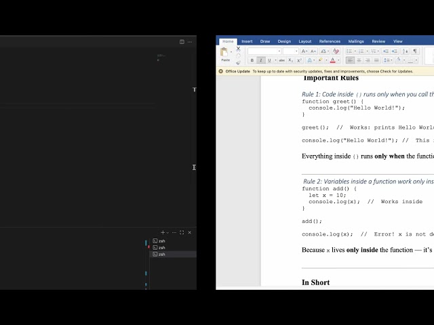
Task: Align text left in Word
Action: (x=350, y=60)
